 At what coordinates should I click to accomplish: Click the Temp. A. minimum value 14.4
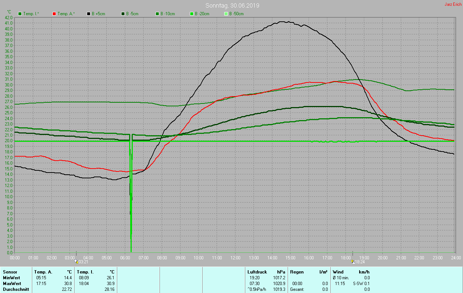point(68,277)
